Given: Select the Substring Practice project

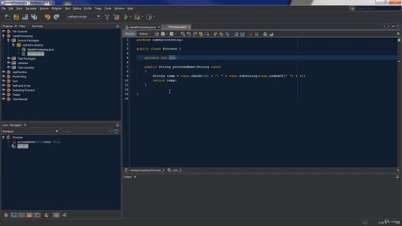Looking at the screenshot, I should pos(24,90).
